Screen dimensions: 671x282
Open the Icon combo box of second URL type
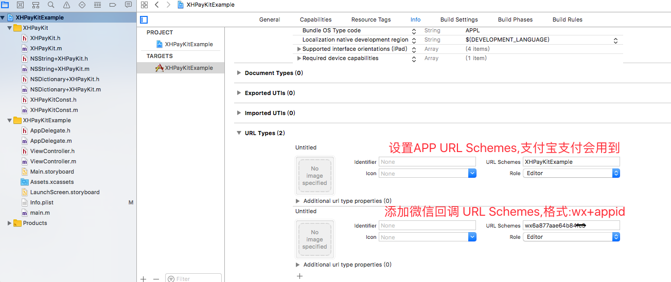click(428, 237)
